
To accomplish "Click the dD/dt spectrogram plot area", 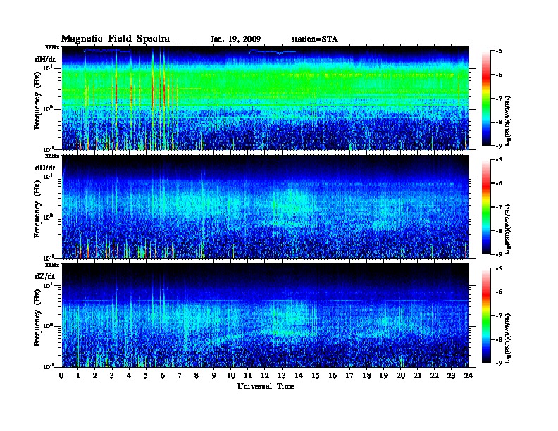I will [266, 207].
